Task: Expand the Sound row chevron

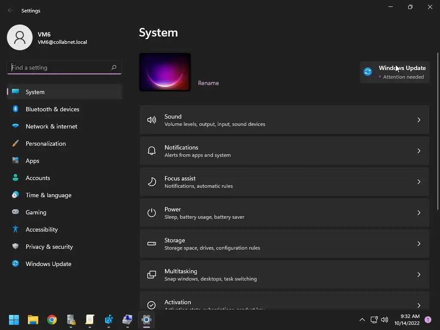Action: 419,120
